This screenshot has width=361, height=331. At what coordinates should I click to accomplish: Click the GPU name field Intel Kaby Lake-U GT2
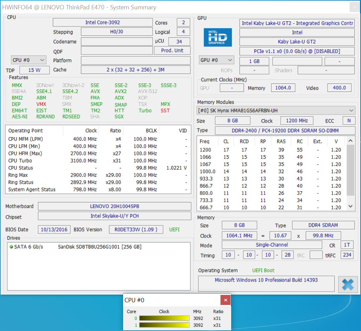(x=297, y=23)
